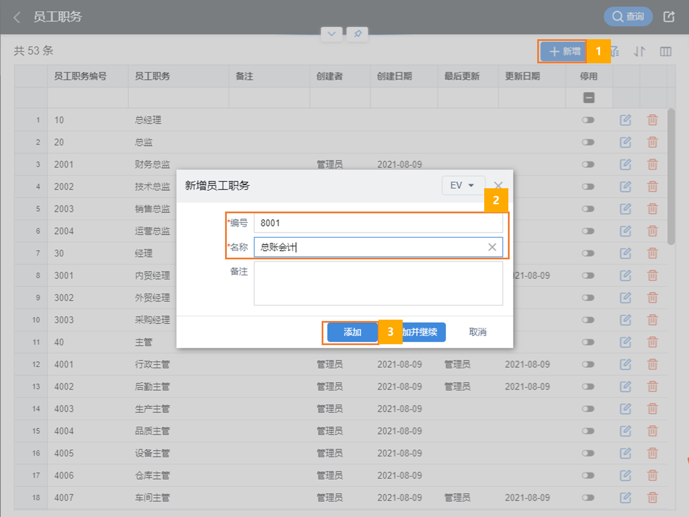Click the 员工职务编号 filter cell
689x517 pixels.
click(x=88, y=98)
